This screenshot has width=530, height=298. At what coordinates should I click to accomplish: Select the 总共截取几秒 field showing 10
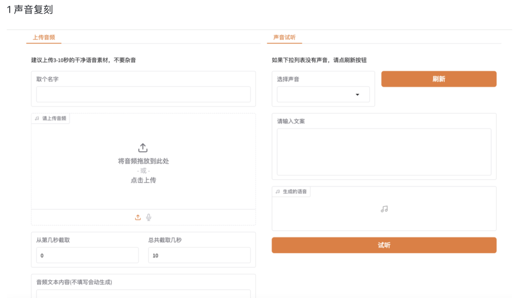click(199, 255)
